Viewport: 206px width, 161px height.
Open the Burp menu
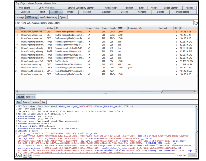point(18,3)
